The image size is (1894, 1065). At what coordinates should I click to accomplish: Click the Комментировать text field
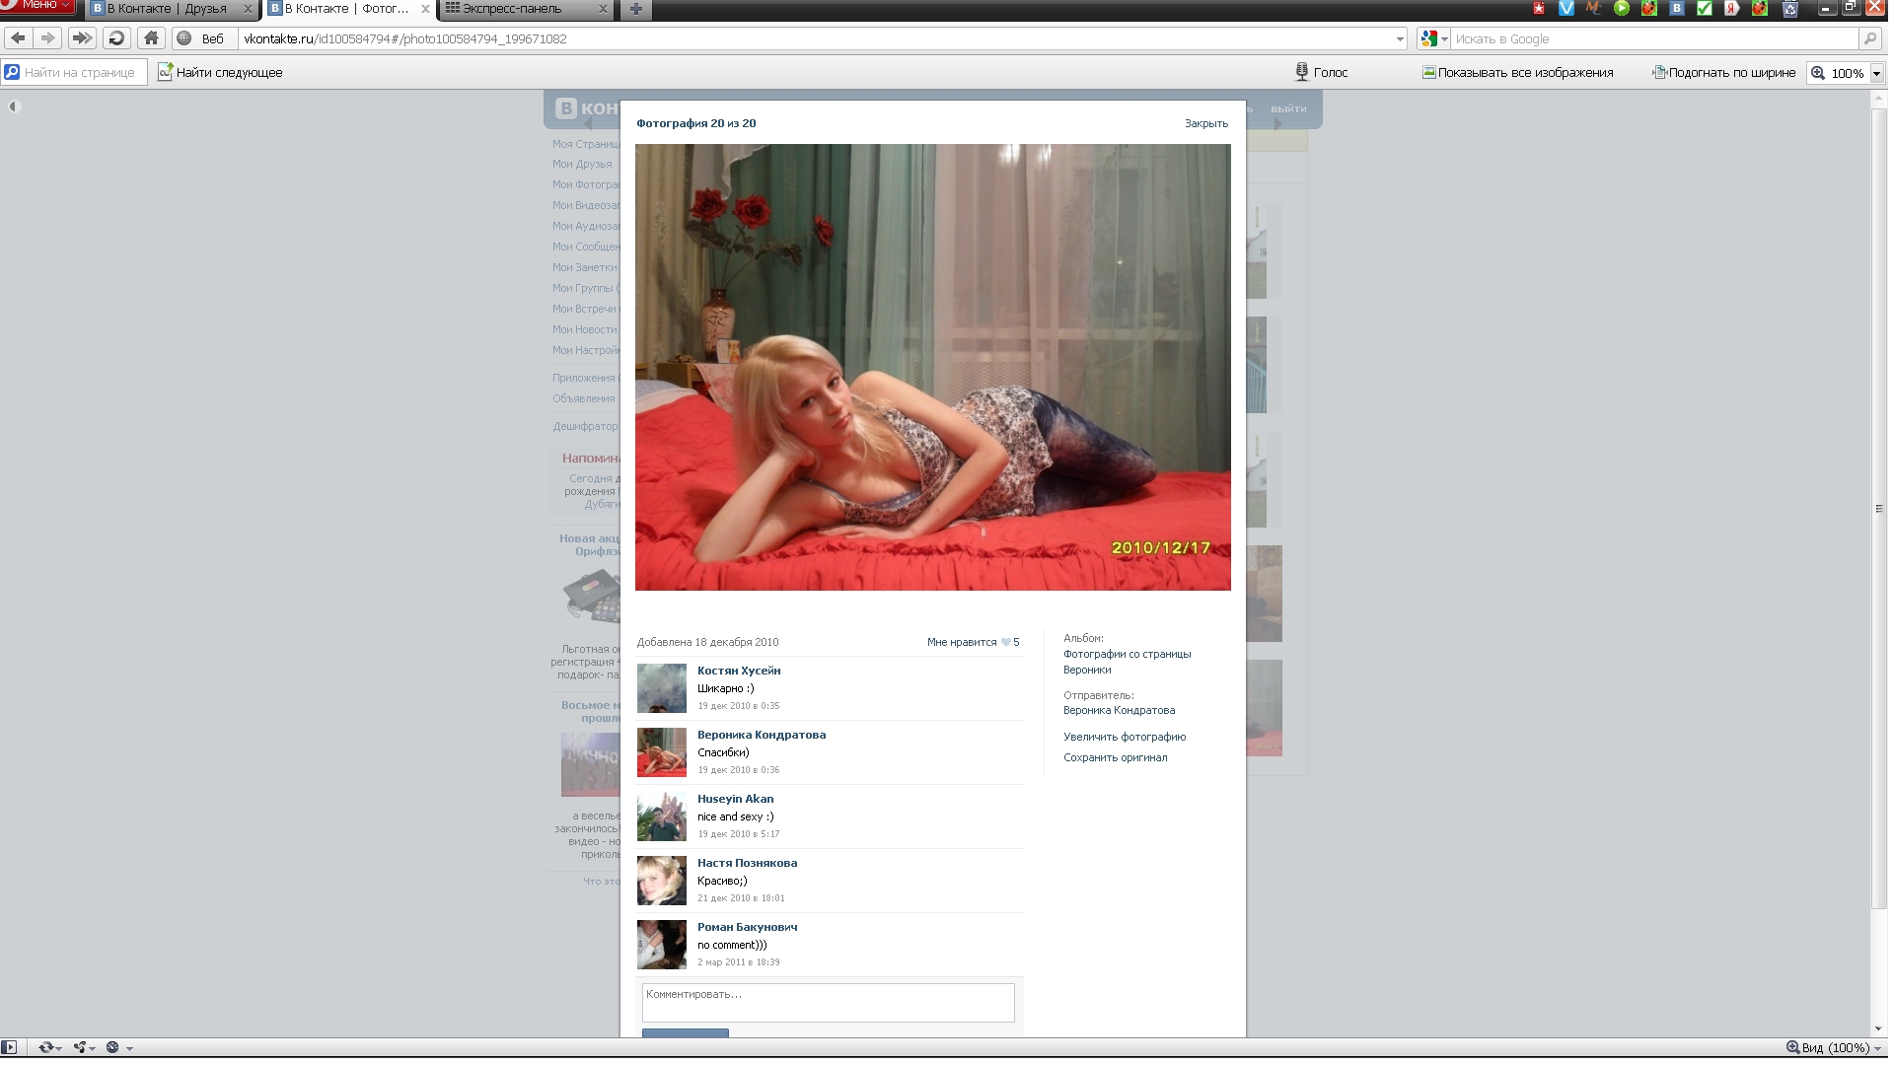pyautogui.click(x=828, y=1002)
